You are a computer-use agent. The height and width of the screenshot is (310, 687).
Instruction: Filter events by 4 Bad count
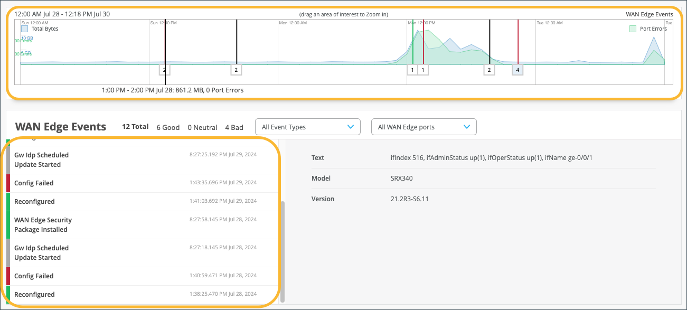(234, 127)
